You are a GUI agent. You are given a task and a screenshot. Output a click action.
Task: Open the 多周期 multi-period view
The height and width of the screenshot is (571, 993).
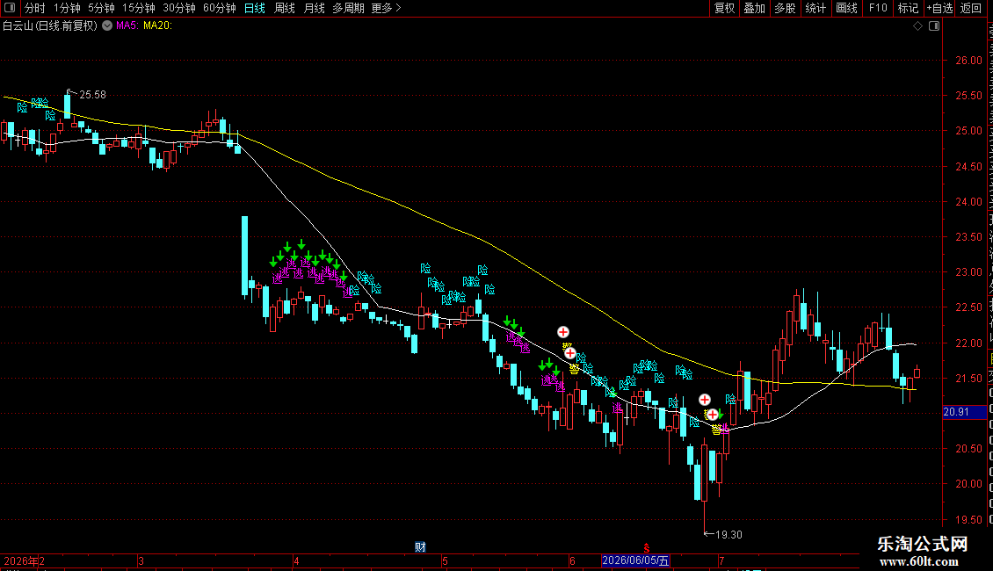[348, 8]
